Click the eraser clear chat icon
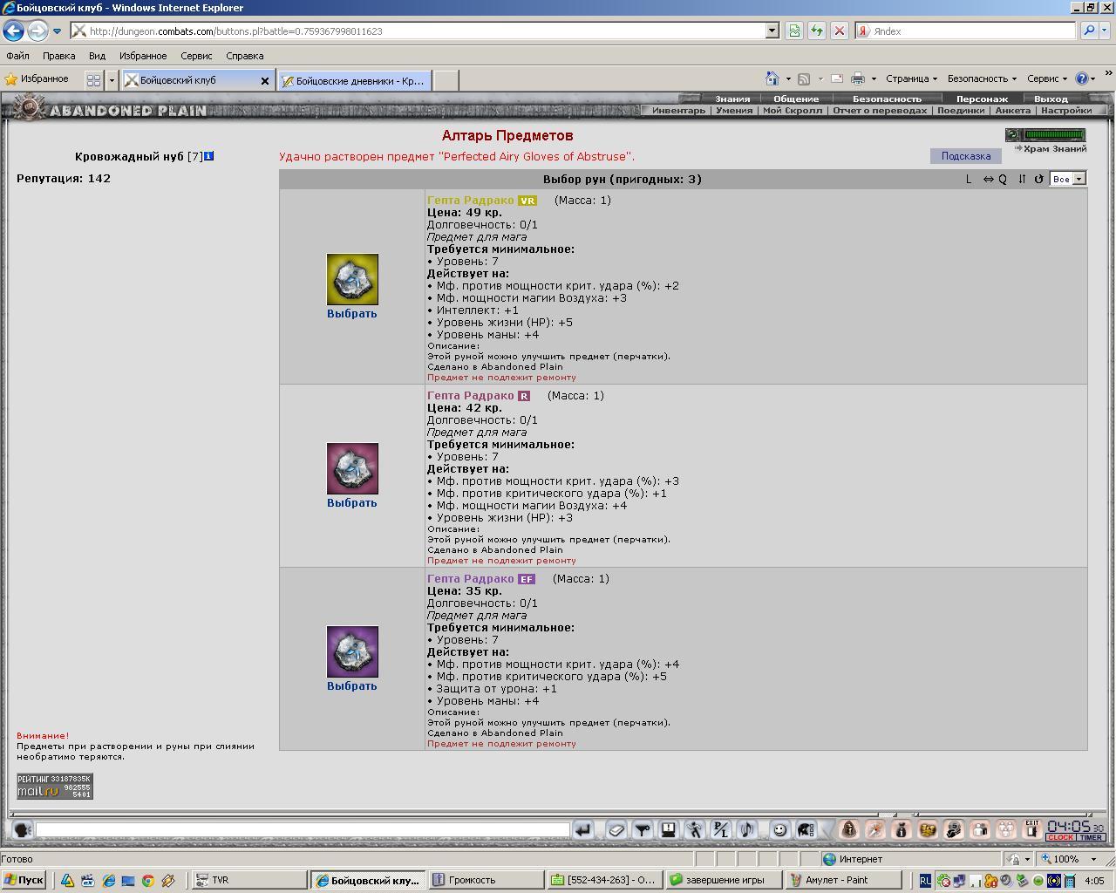1116x893 pixels. pos(616,829)
